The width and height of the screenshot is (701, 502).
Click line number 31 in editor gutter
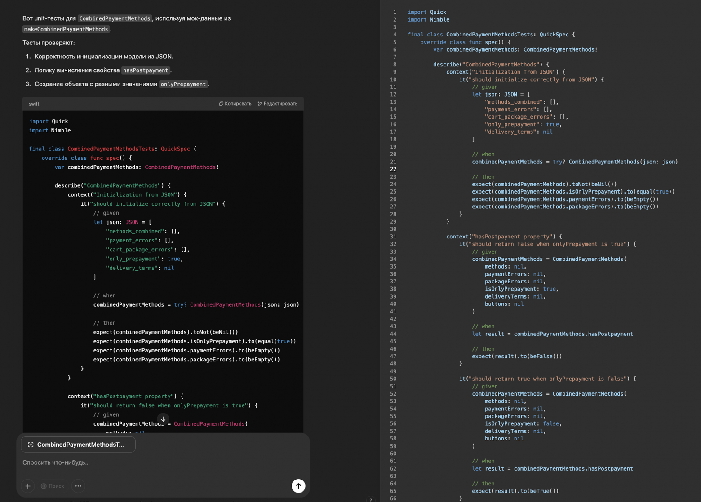393,237
